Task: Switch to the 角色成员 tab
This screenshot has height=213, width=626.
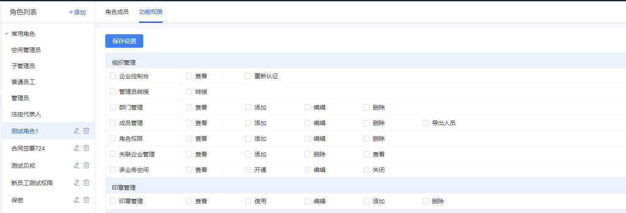Action: (x=117, y=12)
